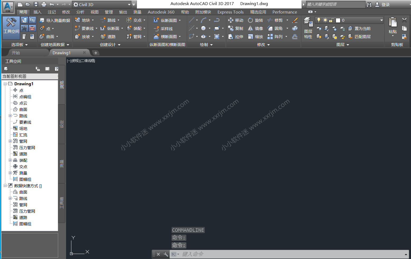Collapse the Drawing1 tree node
Screen dimensions: 411x259
[x=5, y=84]
